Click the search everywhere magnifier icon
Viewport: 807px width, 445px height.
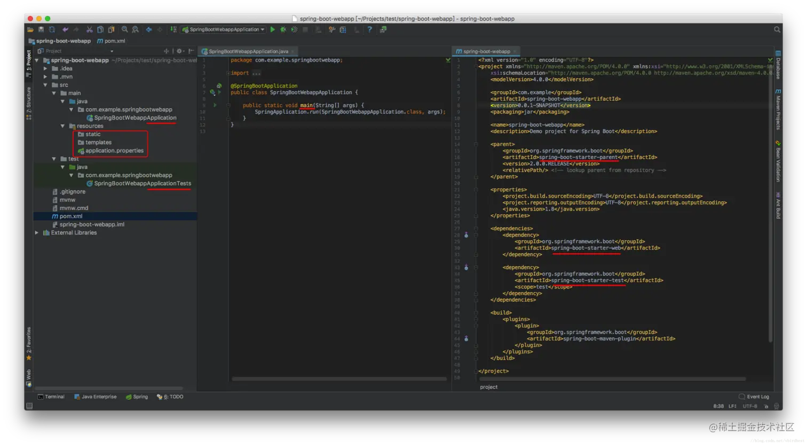777,30
